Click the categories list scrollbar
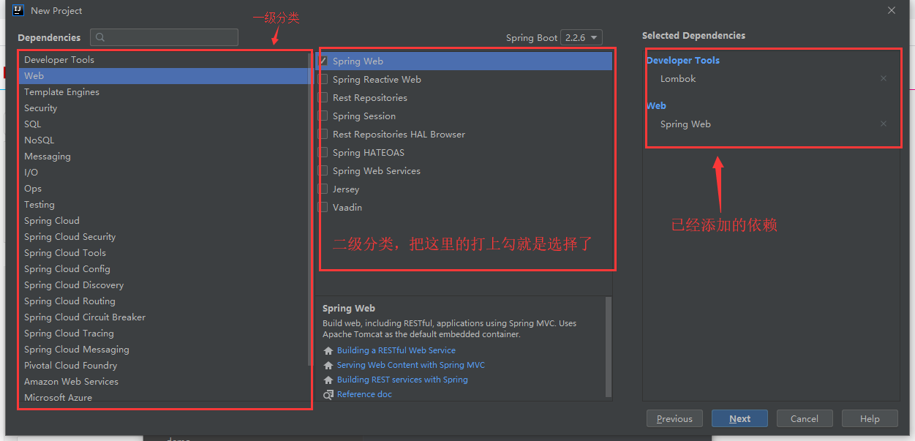Screen dimensions: 915x441 click(x=311, y=208)
